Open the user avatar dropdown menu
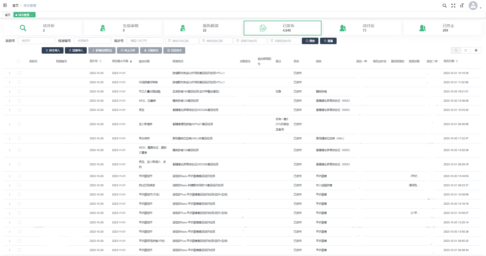This screenshot has width=486, height=256. point(475,6)
